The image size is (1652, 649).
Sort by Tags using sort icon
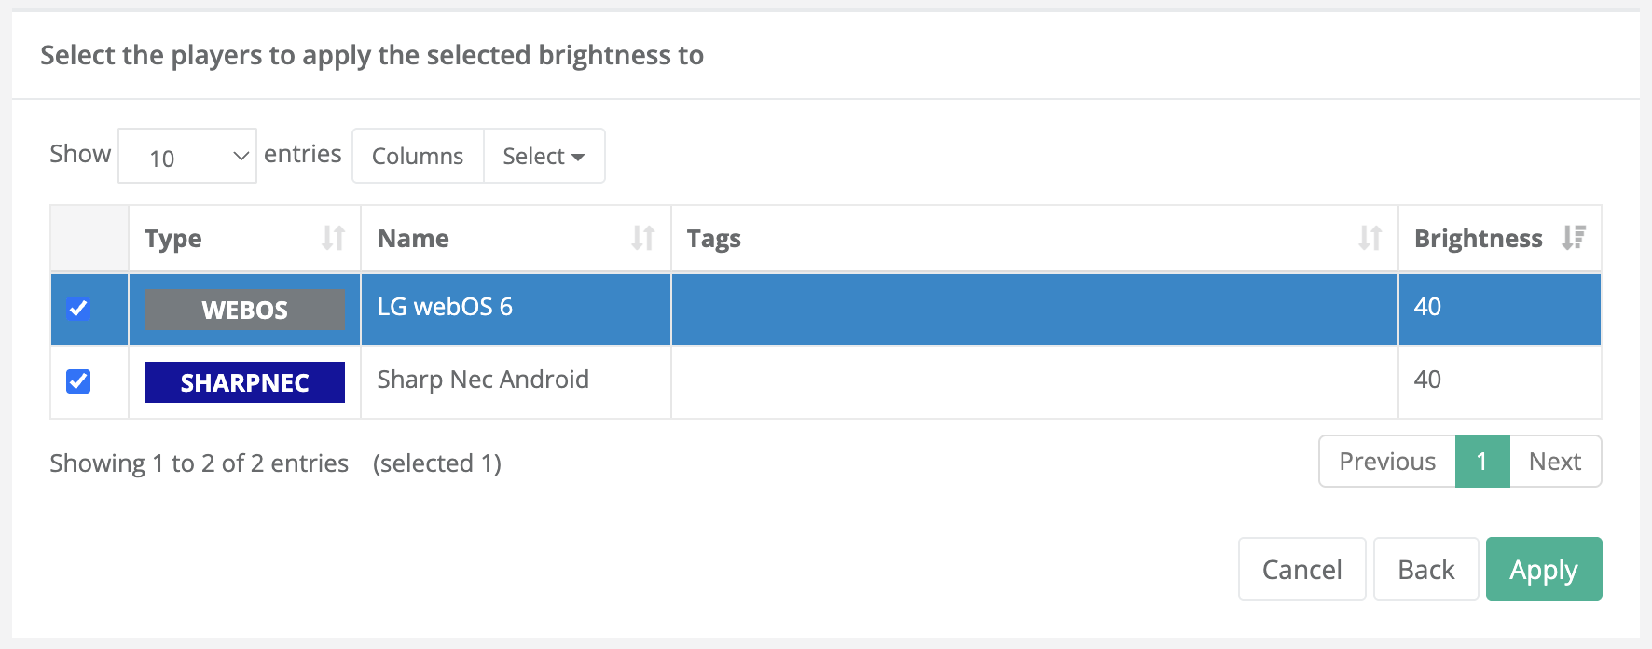[1370, 239]
